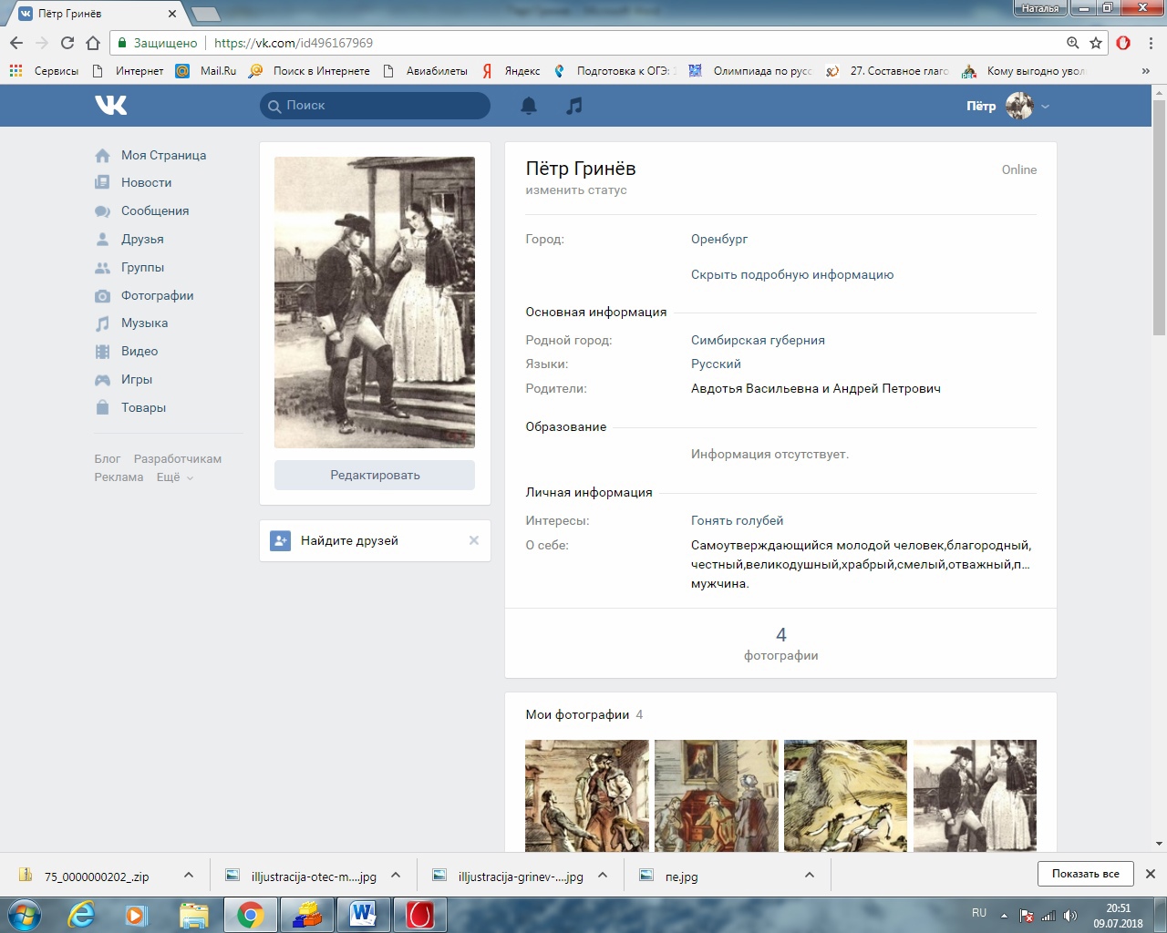
Task: Click the Windows Start button
Action: (x=24, y=914)
